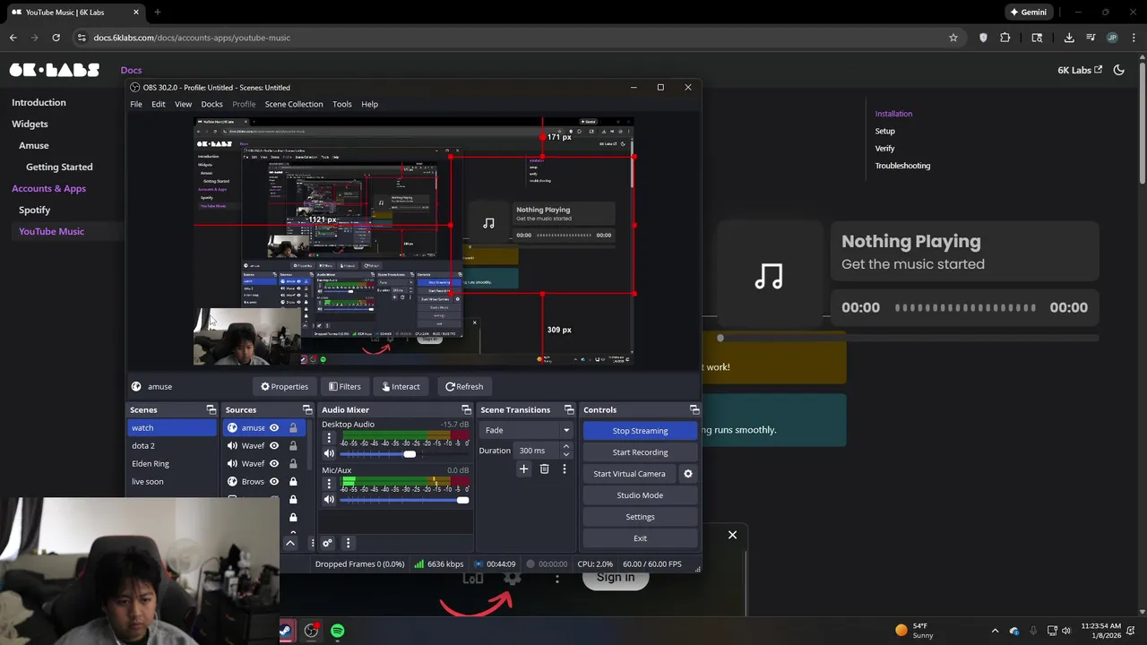Screen dimensions: 1147x645
Task: Open the File menu in OBS
Action: (136, 104)
